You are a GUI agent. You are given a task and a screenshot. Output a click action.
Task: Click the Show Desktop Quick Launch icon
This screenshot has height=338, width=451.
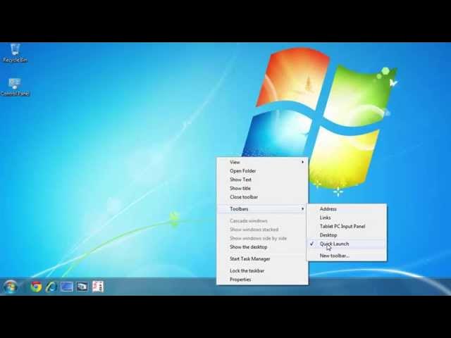pos(67,287)
